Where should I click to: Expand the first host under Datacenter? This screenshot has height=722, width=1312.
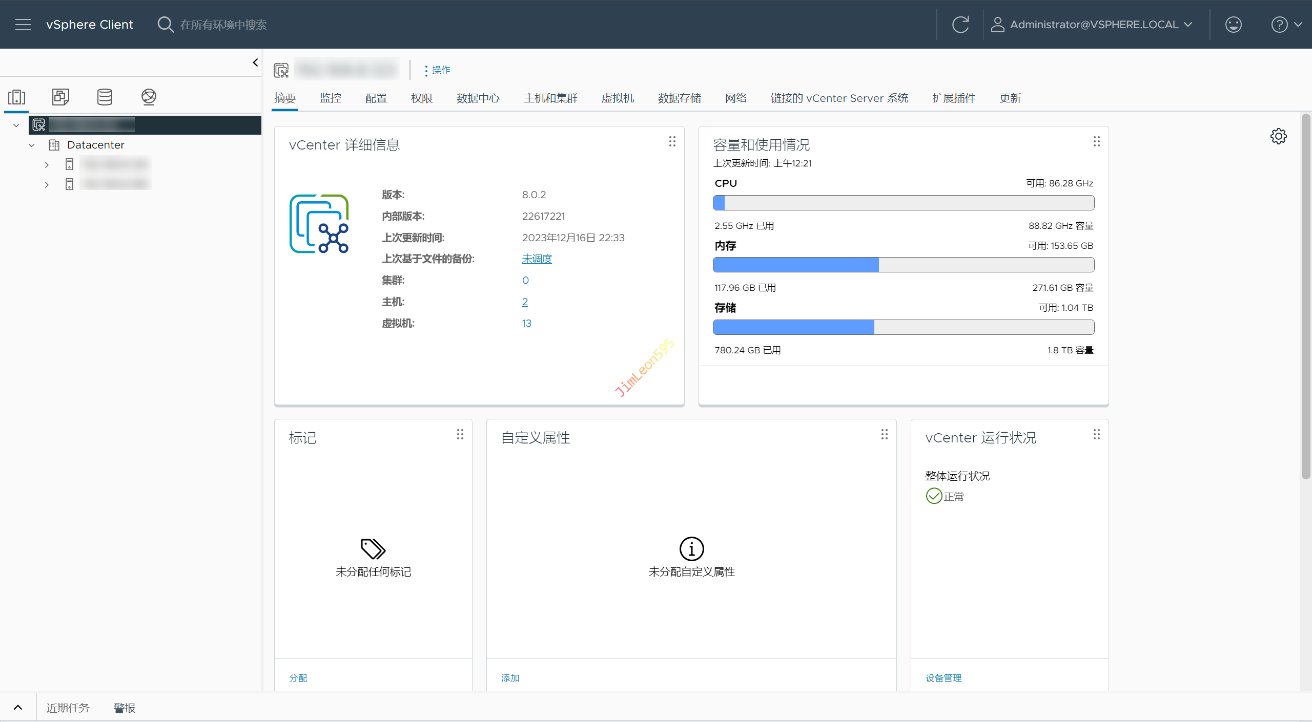pos(47,165)
